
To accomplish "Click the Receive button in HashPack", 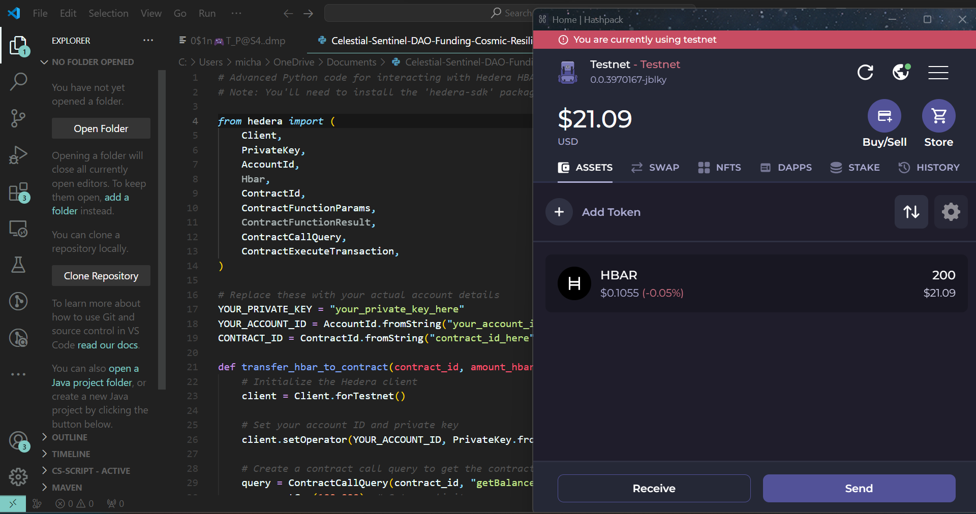I will (x=654, y=488).
